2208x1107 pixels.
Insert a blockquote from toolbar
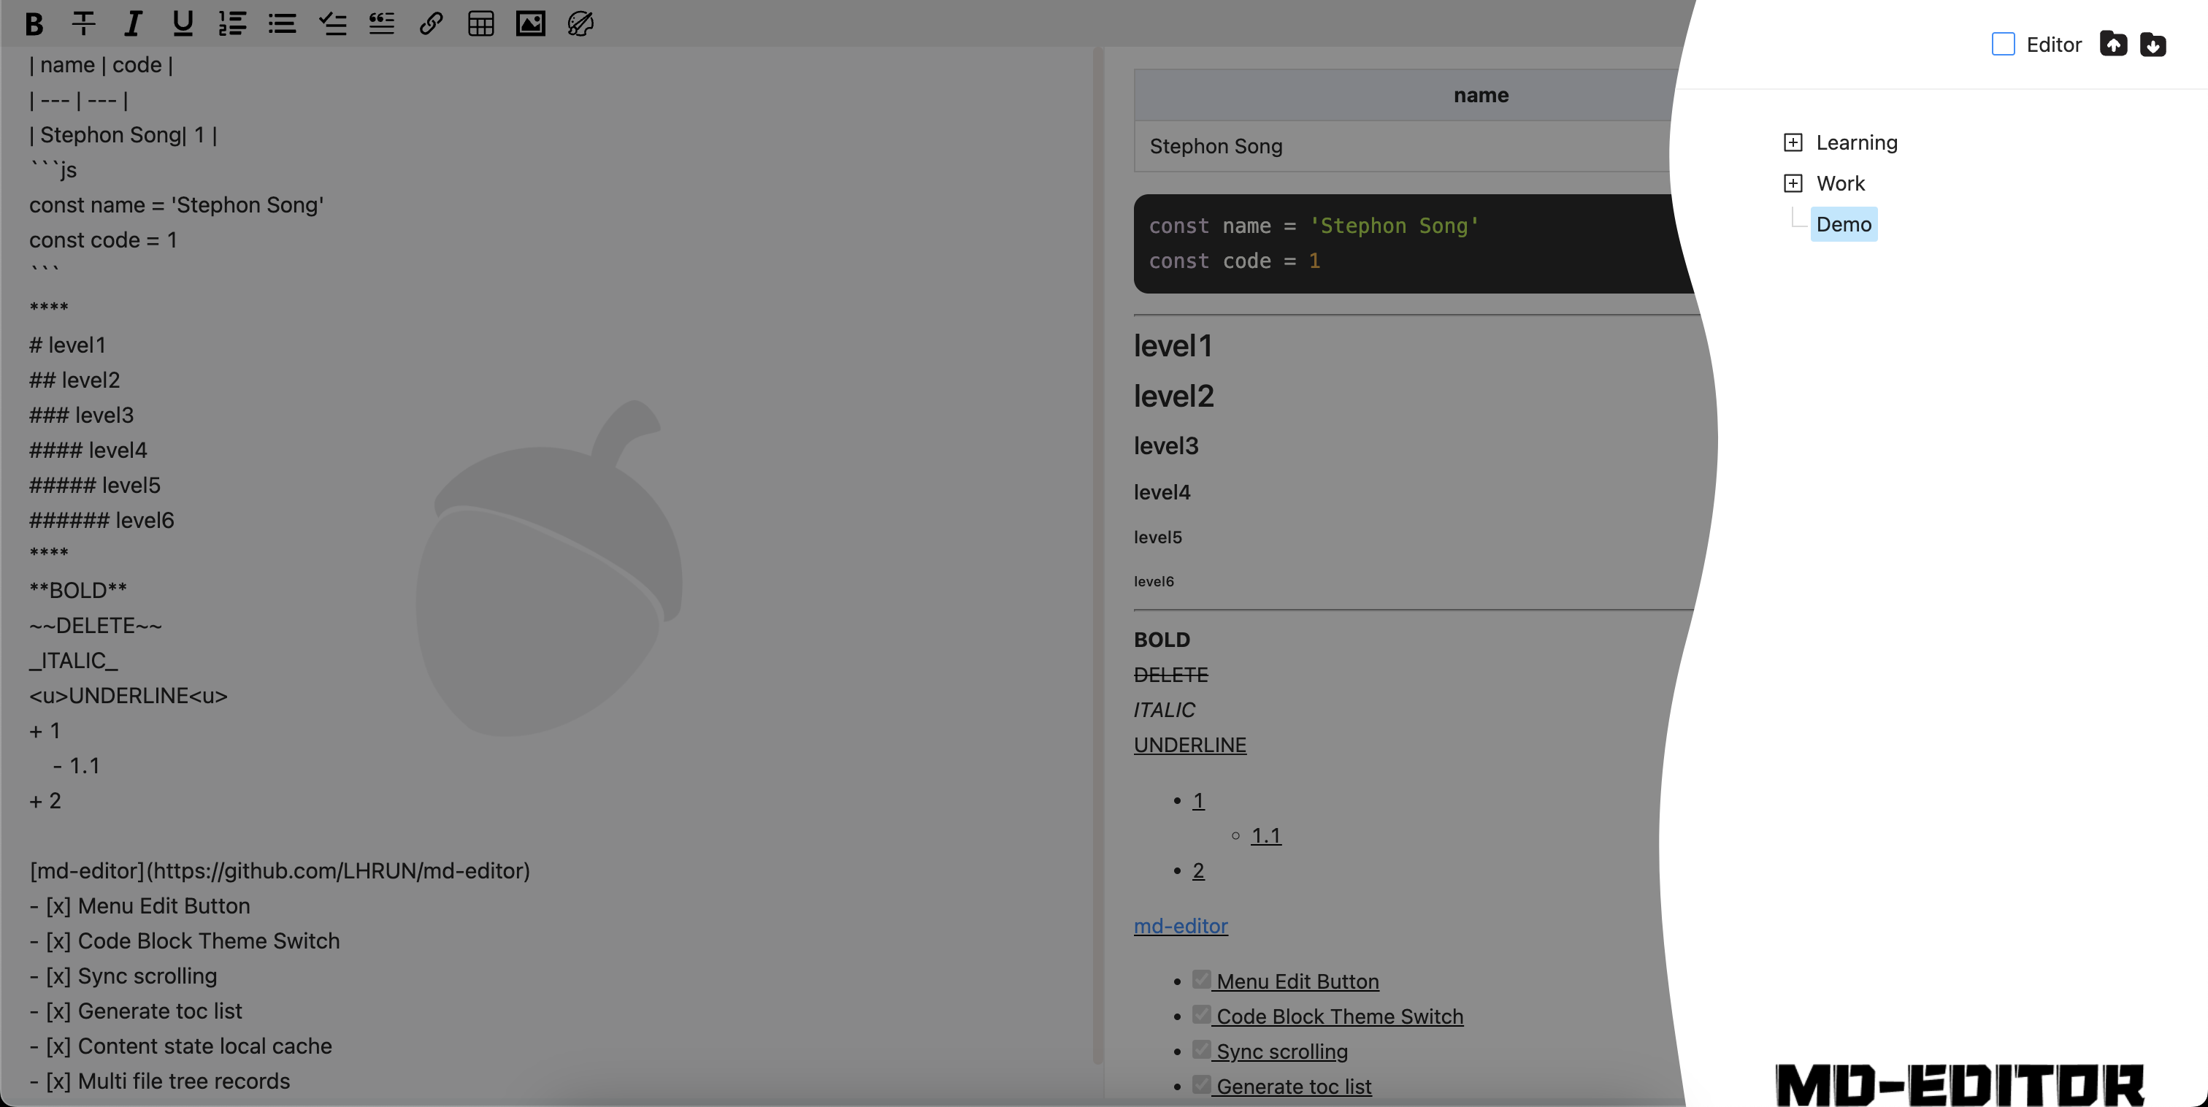(x=381, y=23)
